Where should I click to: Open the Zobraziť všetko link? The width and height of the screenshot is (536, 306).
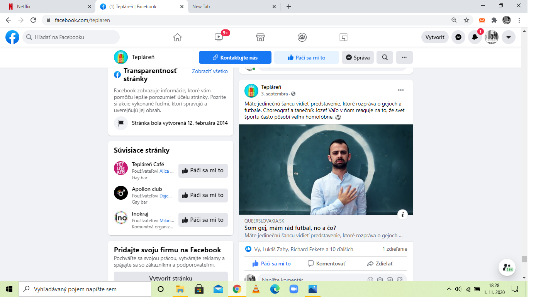click(x=210, y=71)
